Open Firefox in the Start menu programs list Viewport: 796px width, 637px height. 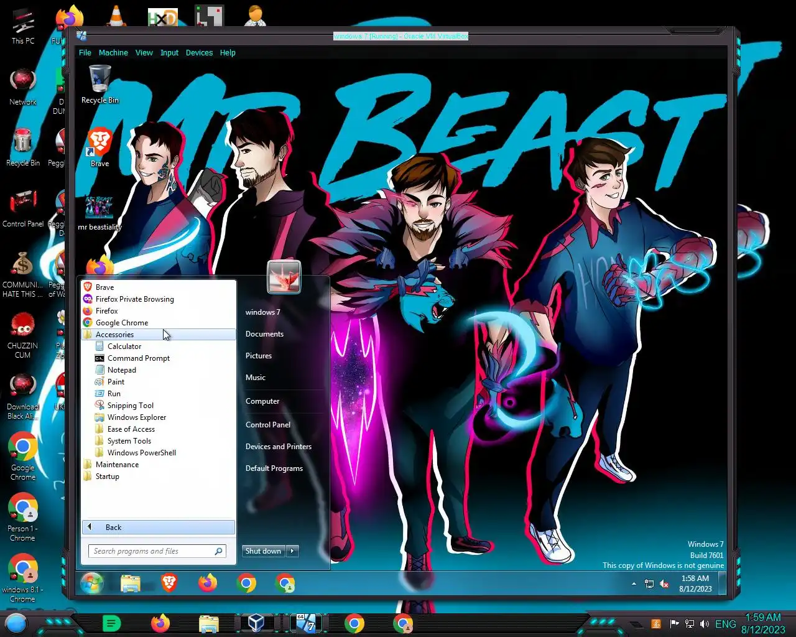pos(159,311)
